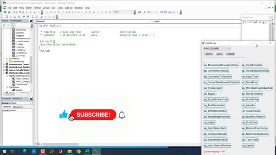Click the View Microsoft Excel toolbar icon
This screenshot has height=155, width=276.
[x=5, y=12]
